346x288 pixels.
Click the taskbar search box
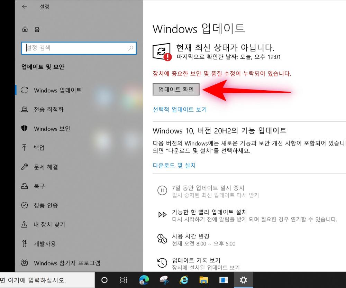click(47, 280)
